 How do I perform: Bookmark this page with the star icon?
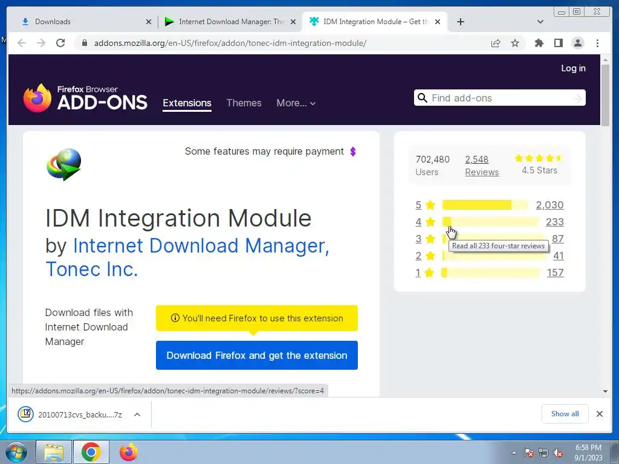(515, 43)
